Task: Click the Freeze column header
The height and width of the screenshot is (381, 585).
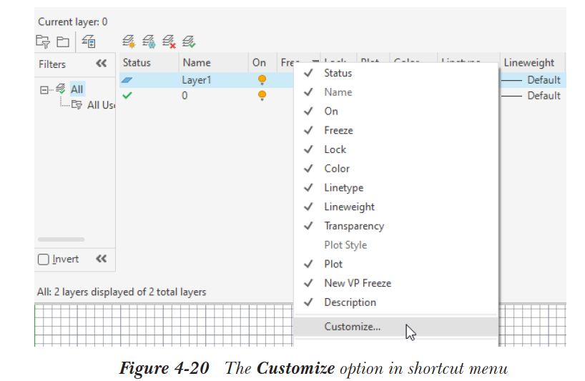Action: [x=290, y=63]
